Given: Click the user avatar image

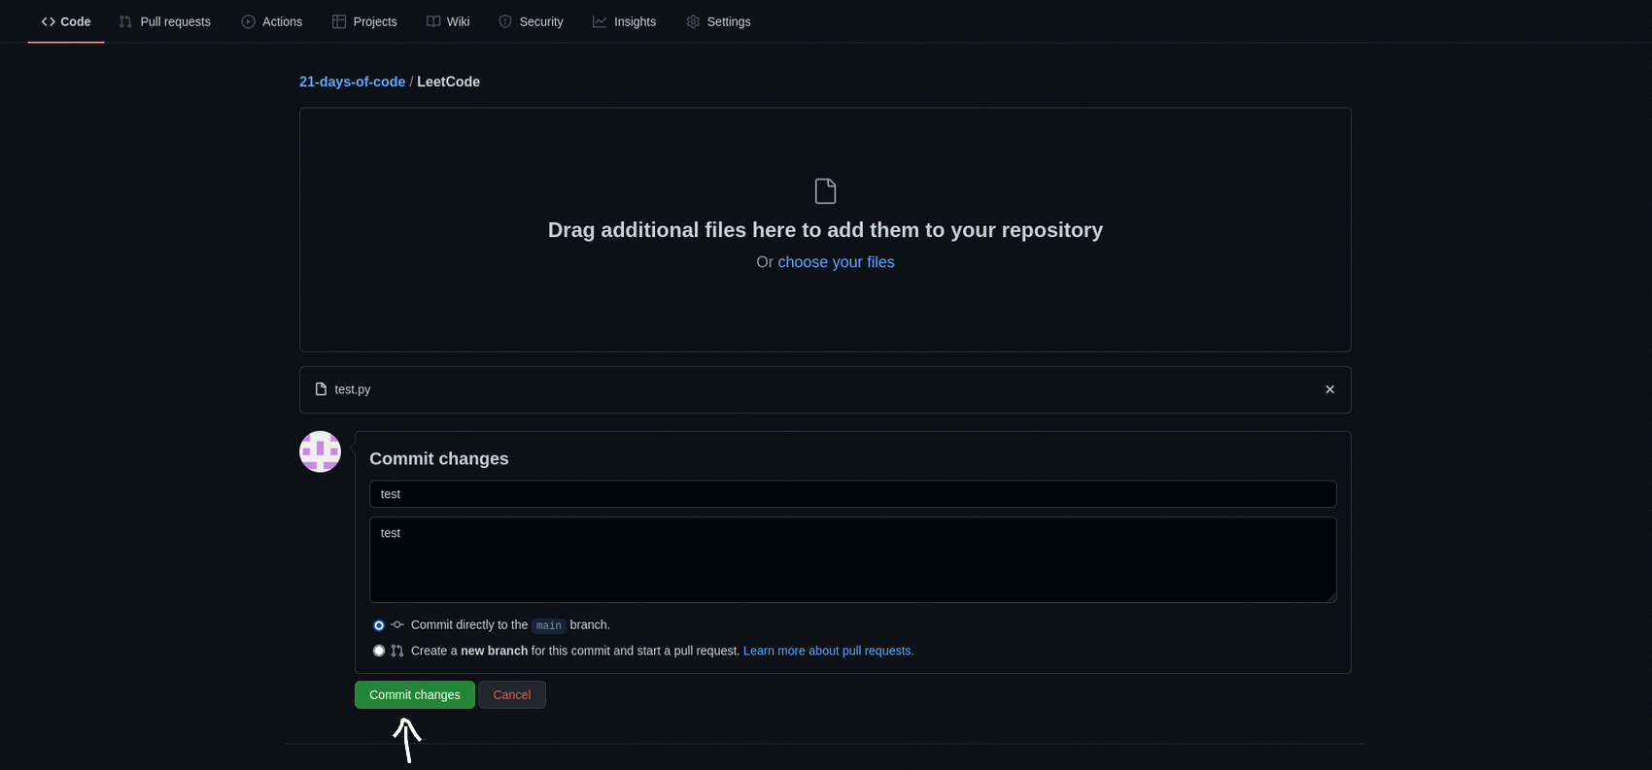Looking at the screenshot, I should (320, 452).
